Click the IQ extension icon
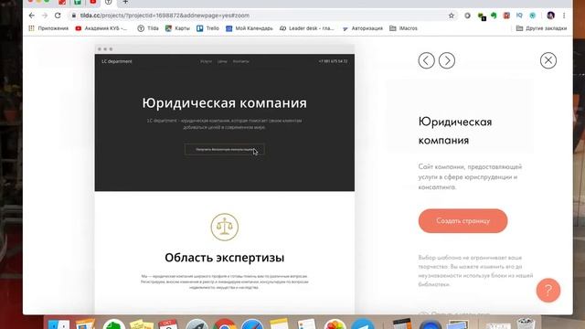585x329 pixels. pyautogui.click(x=519, y=16)
